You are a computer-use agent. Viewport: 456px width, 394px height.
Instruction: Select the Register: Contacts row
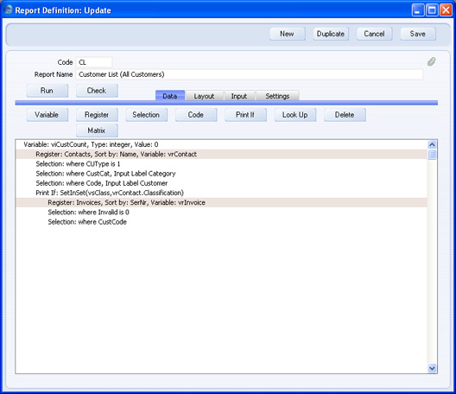[x=221, y=154]
